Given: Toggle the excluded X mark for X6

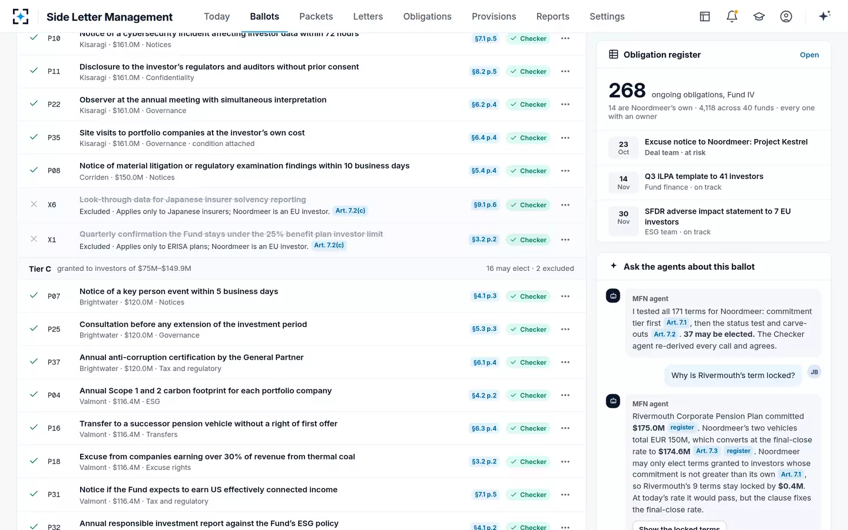Looking at the screenshot, I should 34,204.
